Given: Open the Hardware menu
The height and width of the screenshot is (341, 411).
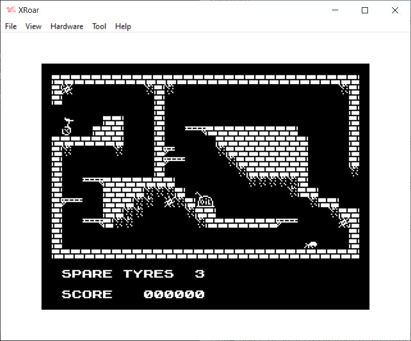Looking at the screenshot, I should pos(67,26).
